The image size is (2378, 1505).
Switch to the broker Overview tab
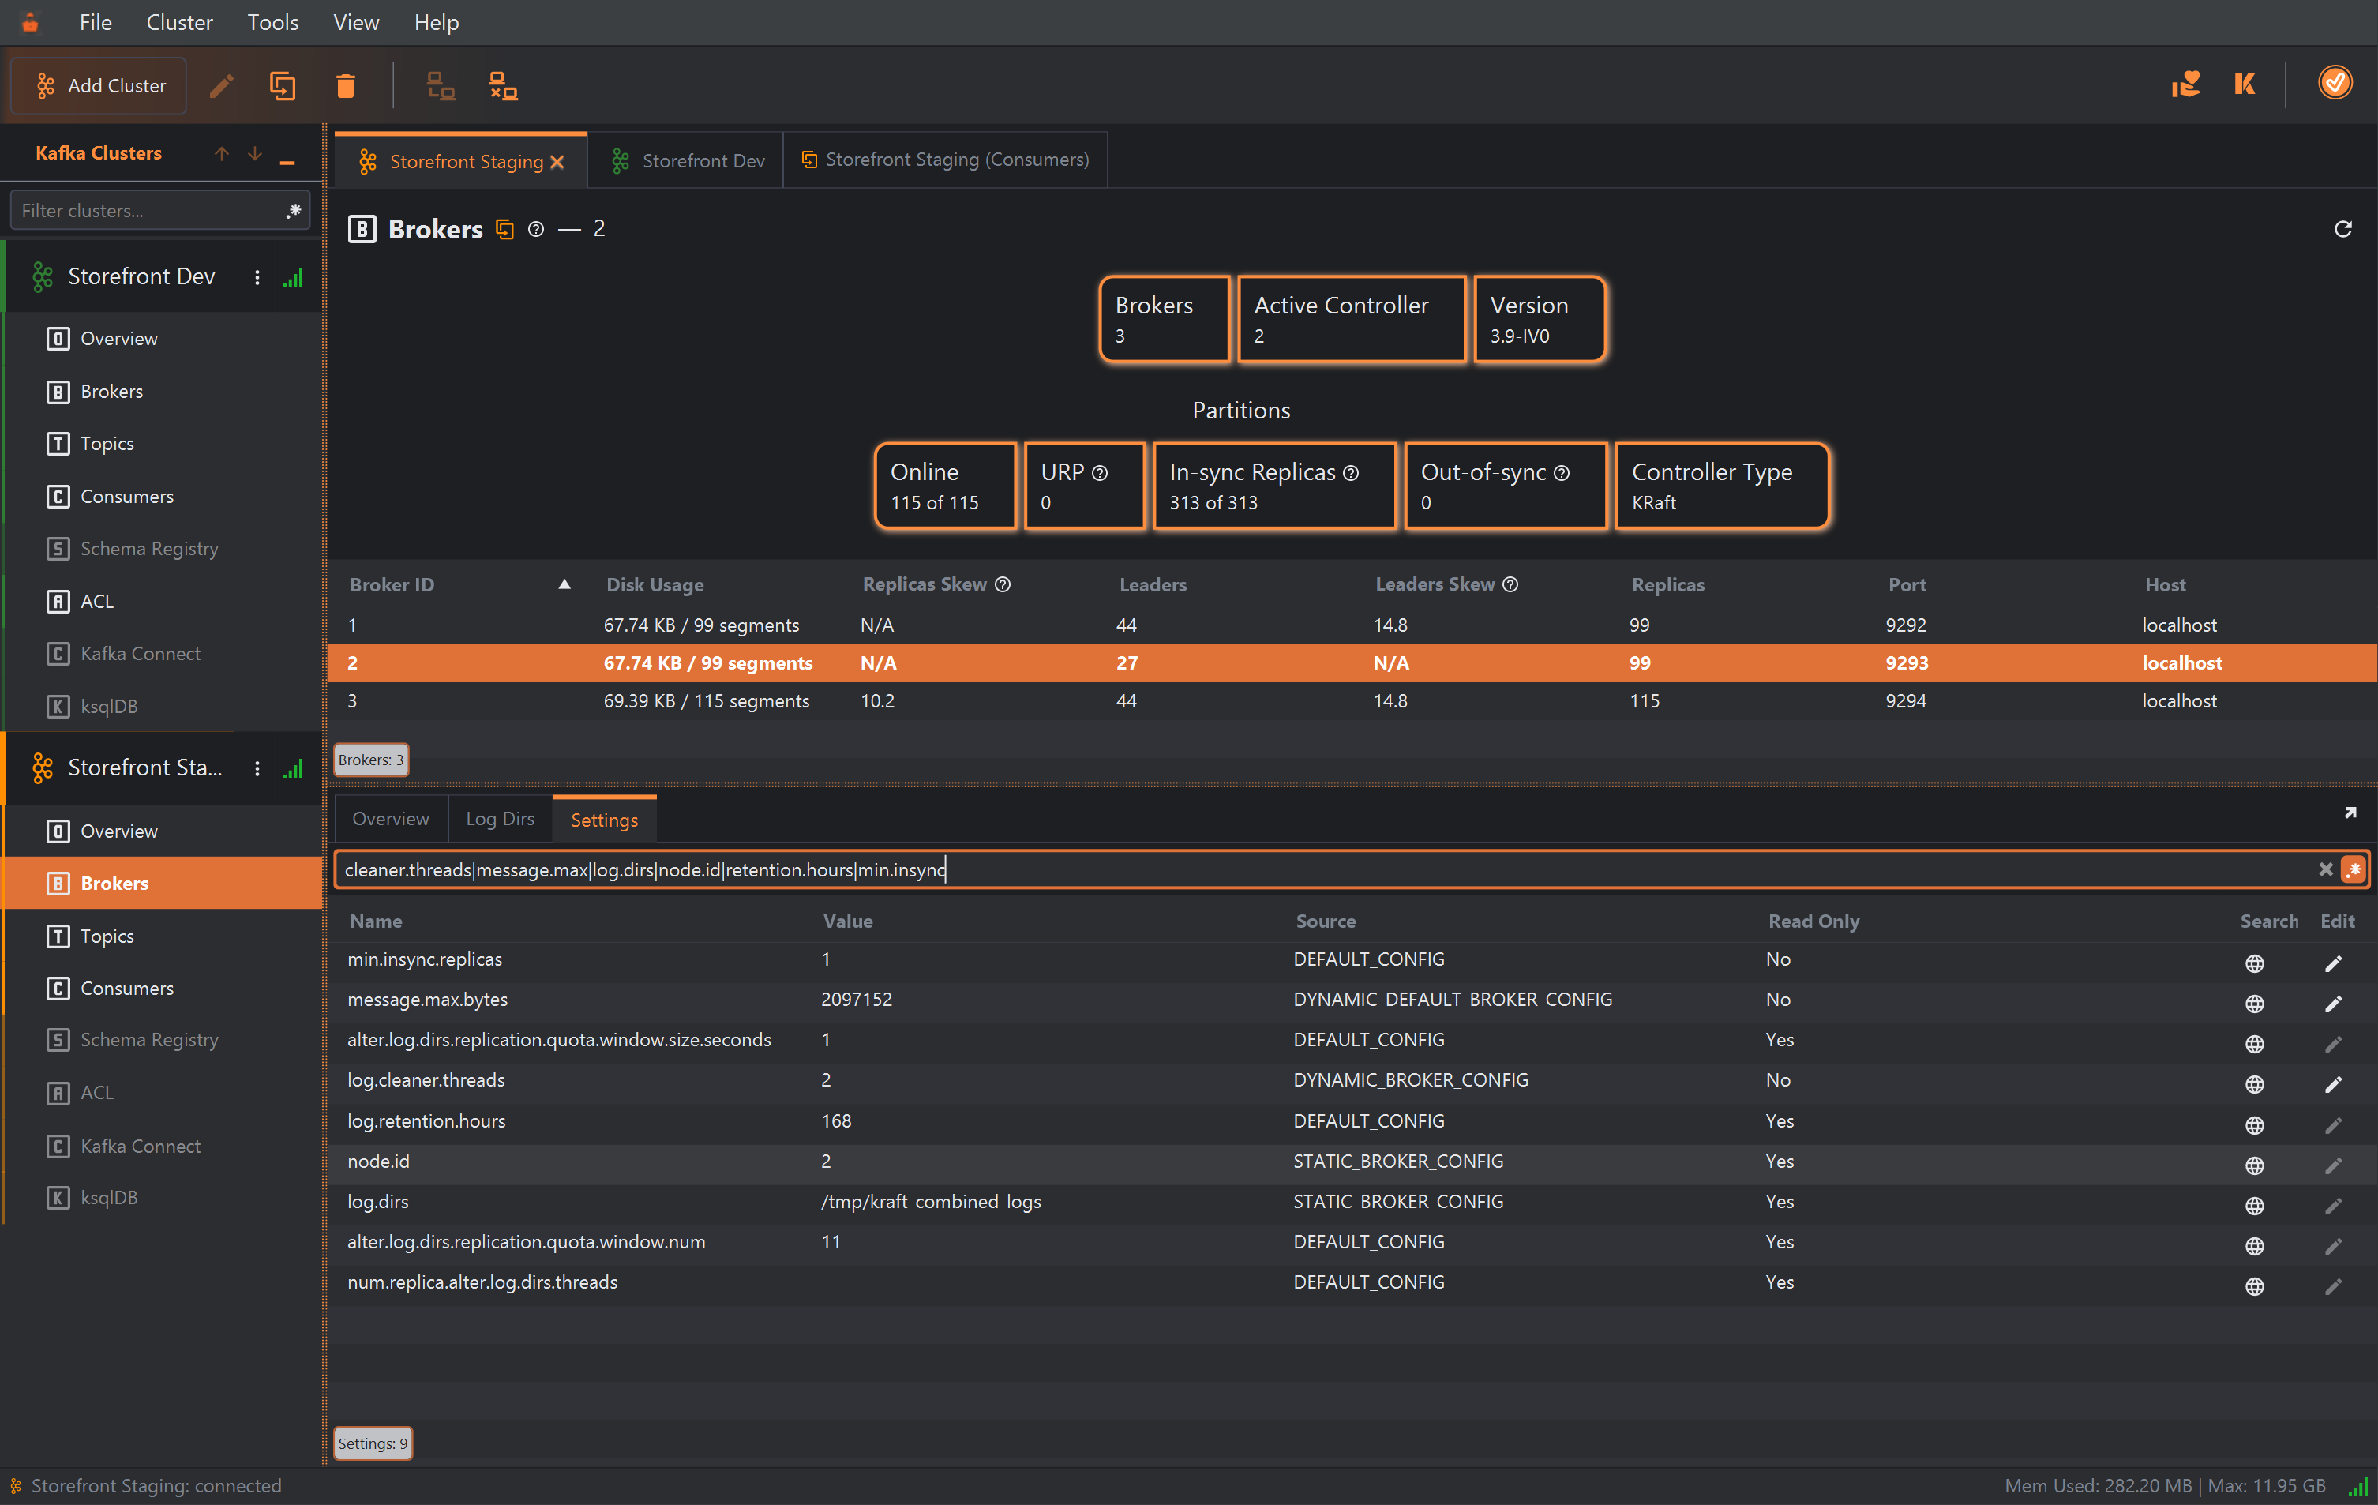click(391, 819)
